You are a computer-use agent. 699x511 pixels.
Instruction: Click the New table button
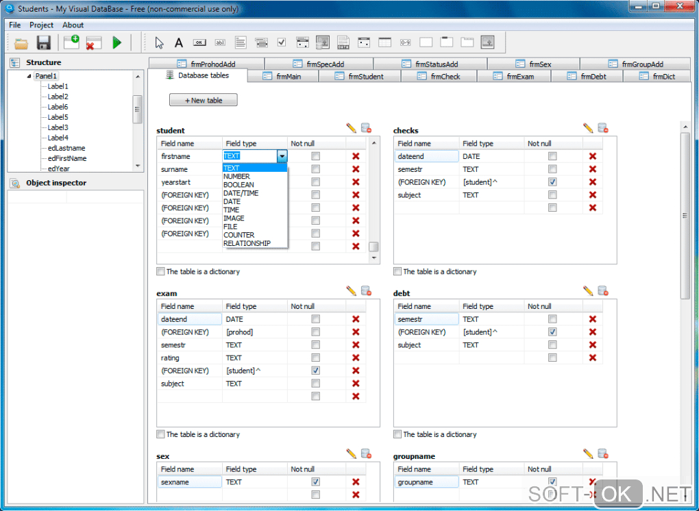click(204, 100)
